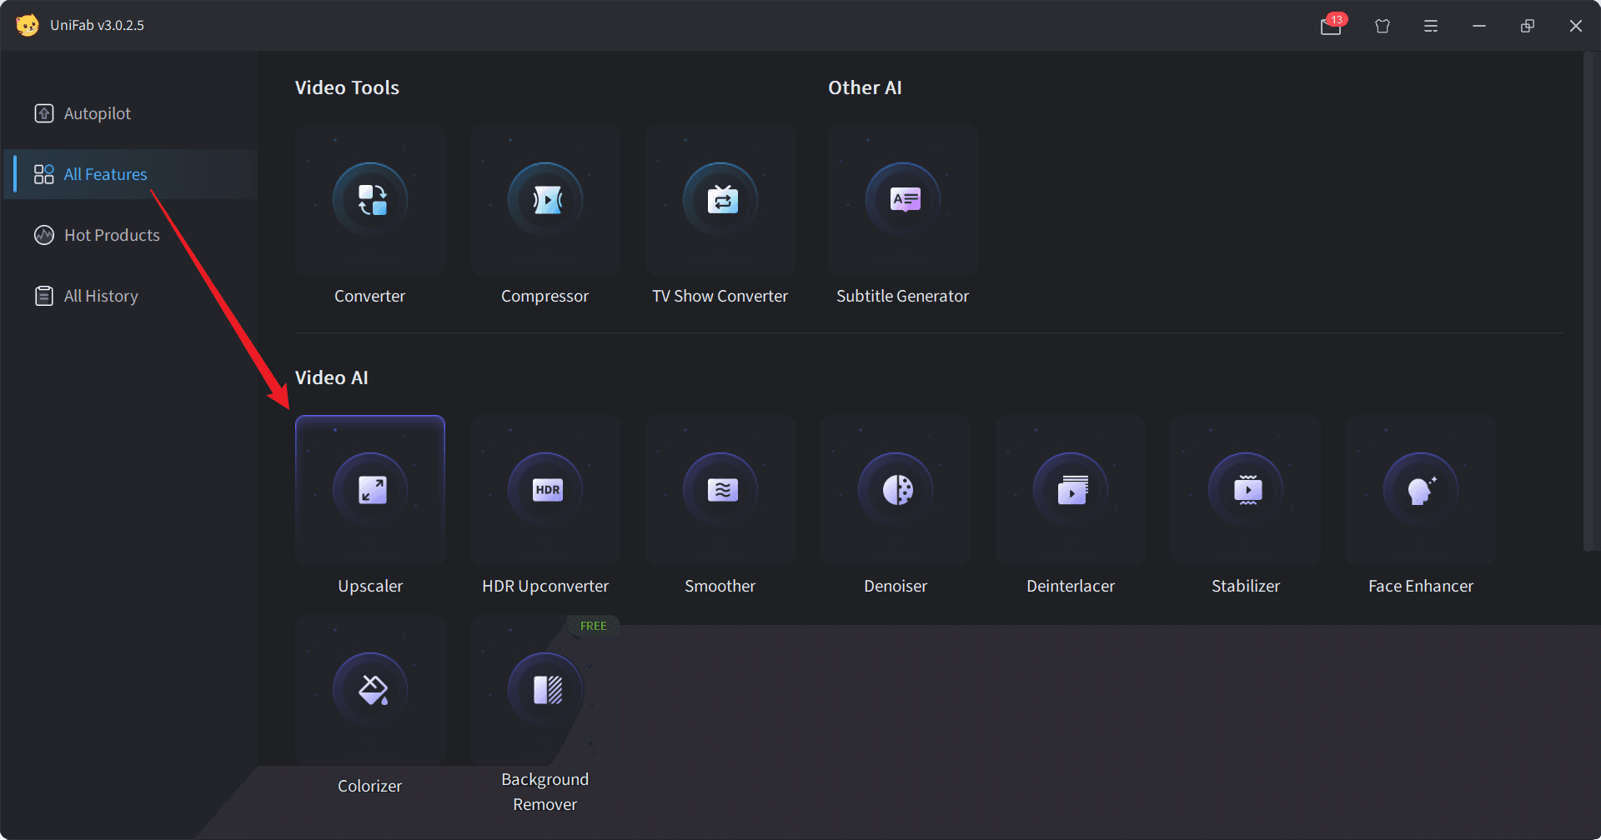Screen dimensions: 1601x840
Task: Click the Upscaler label
Action: [370, 586]
